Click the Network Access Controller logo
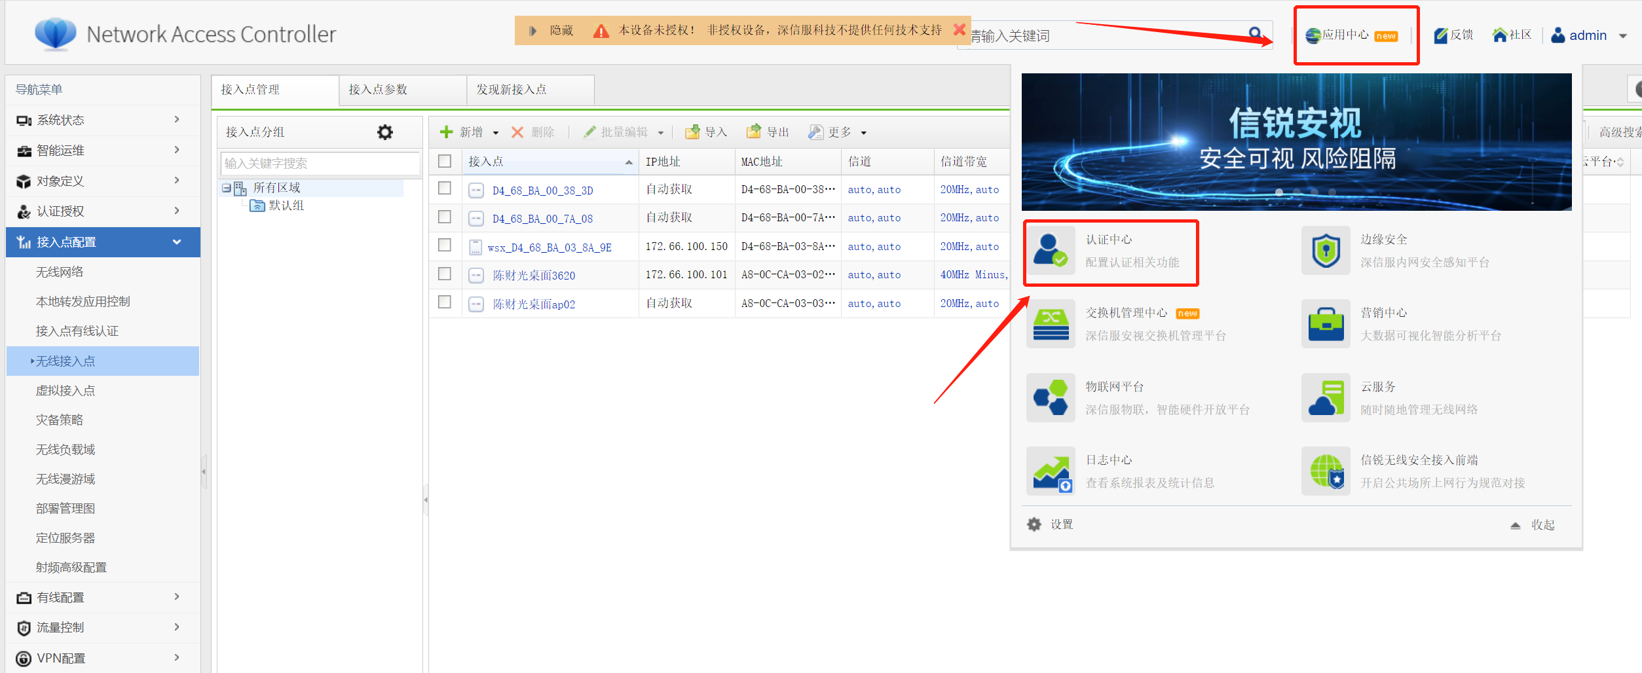The height and width of the screenshot is (673, 1642). (56, 34)
